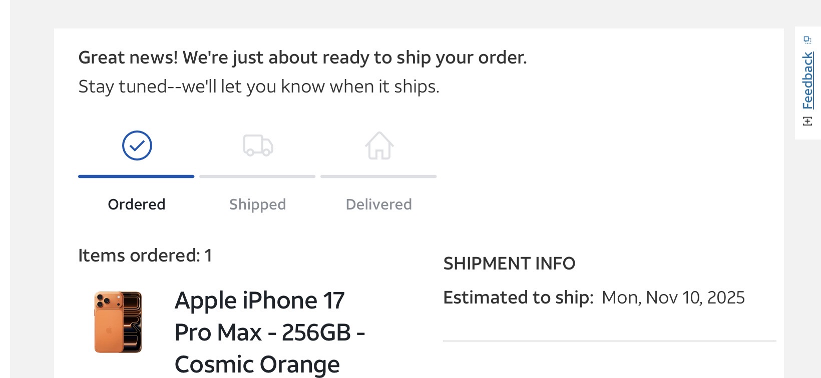Expand feedback with the bracketed plus icon

[807, 121]
